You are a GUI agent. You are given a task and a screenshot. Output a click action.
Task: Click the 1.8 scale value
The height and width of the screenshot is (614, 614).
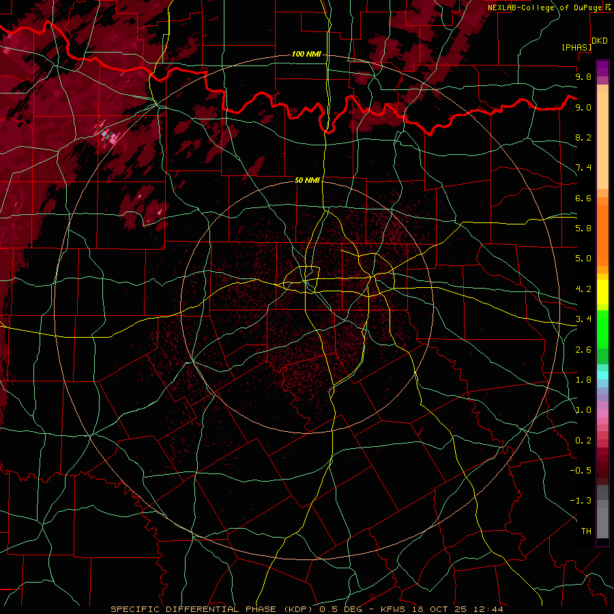583,380
